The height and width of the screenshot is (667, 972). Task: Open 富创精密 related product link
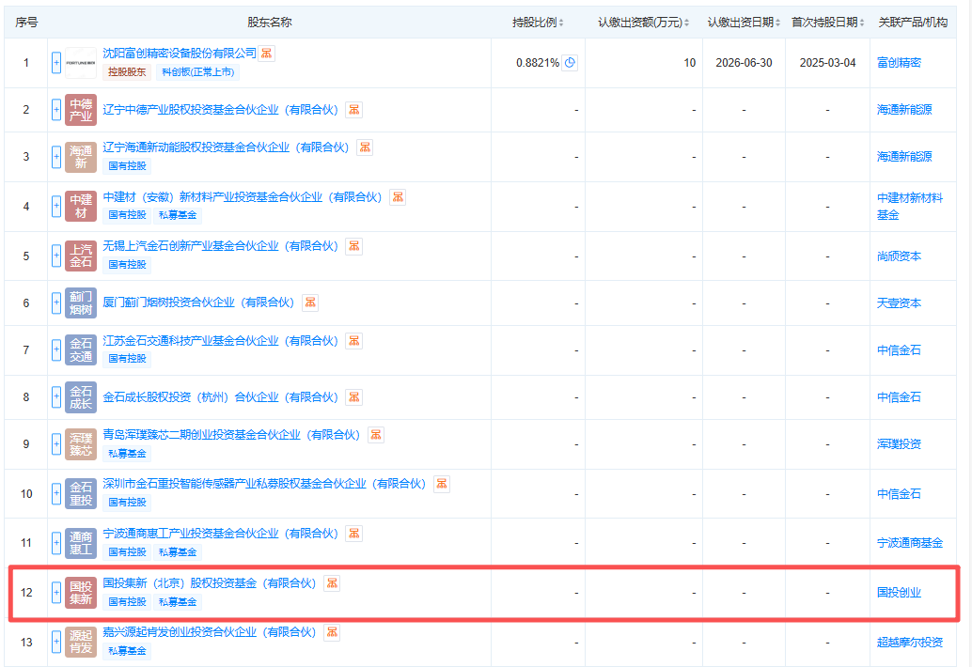pos(899,63)
